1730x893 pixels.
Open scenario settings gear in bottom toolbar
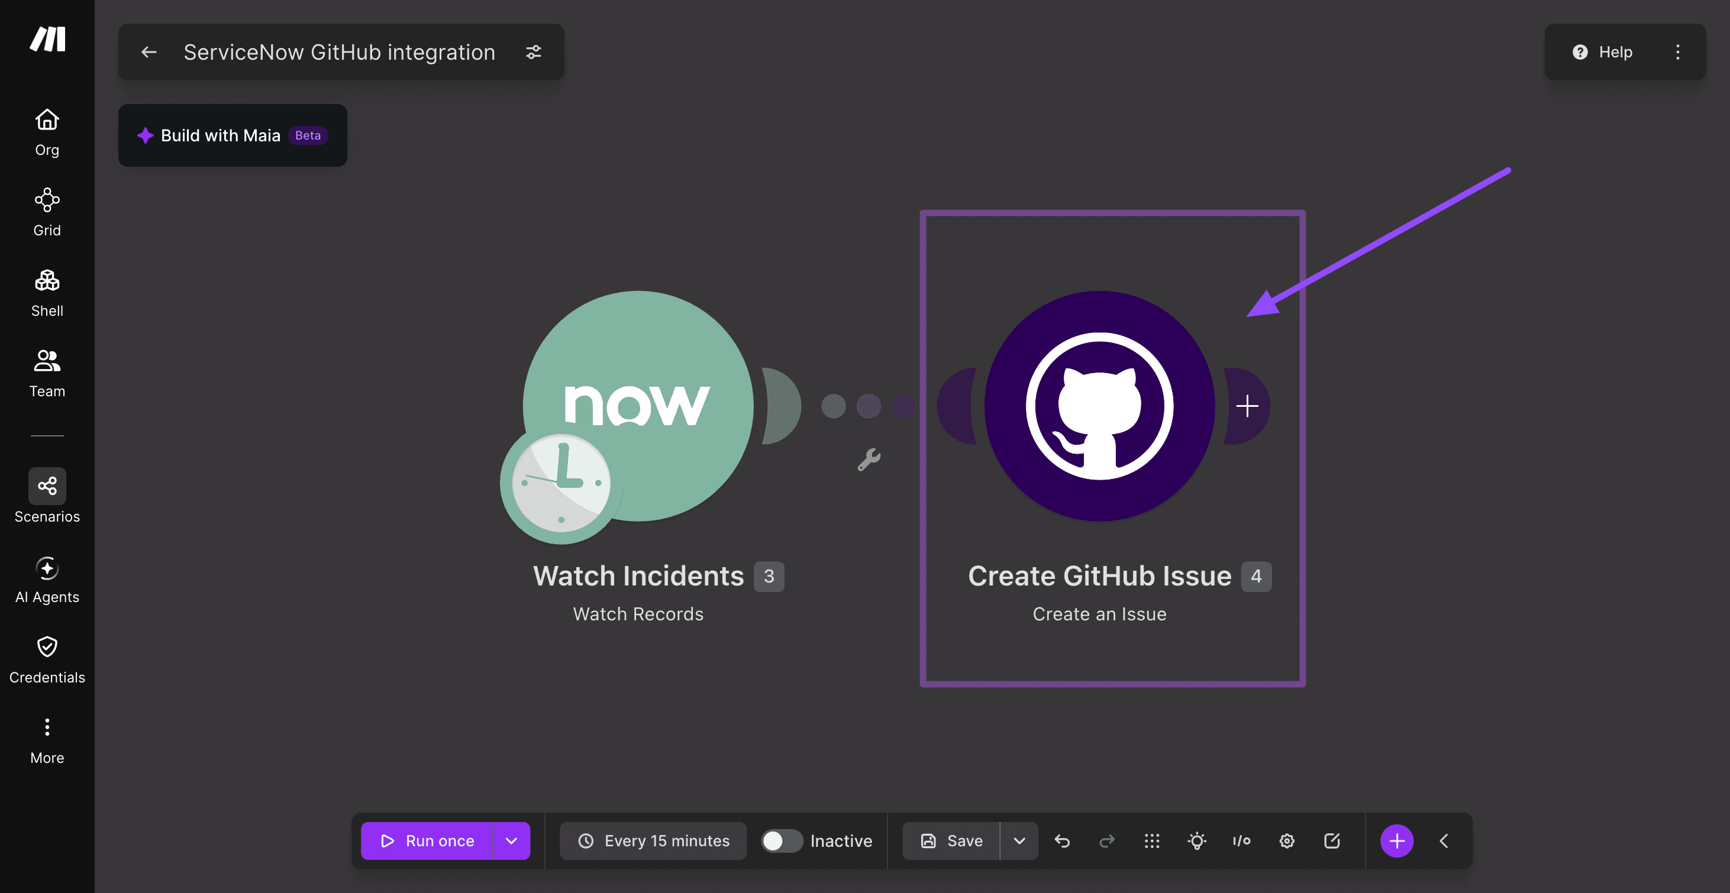(1287, 840)
